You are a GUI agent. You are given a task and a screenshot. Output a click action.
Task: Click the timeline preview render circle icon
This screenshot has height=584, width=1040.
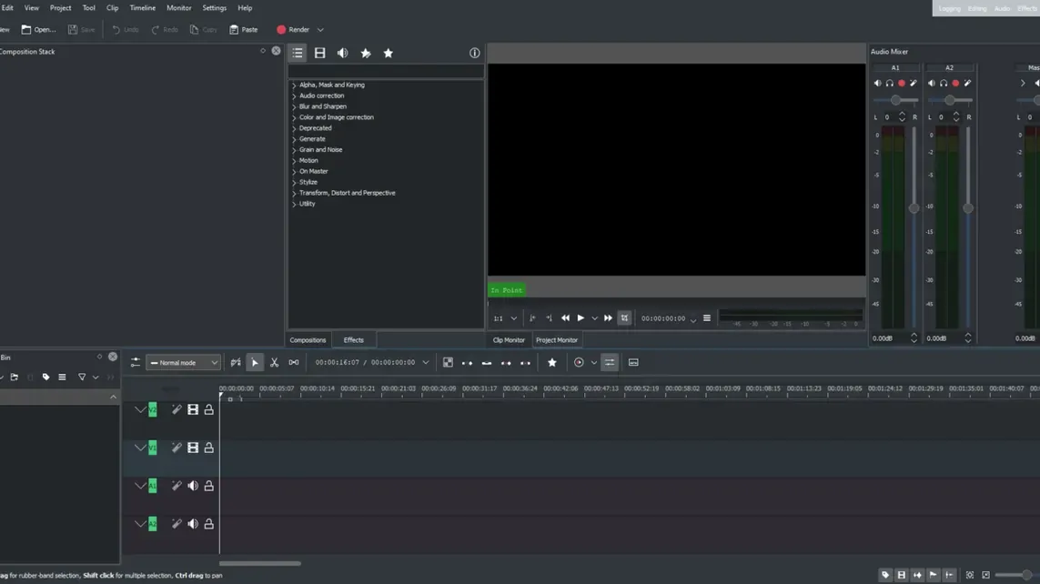[x=579, y=363]
